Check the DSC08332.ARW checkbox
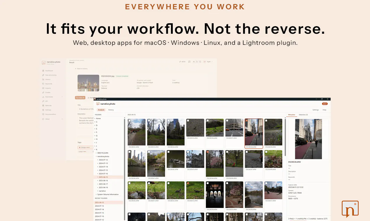Viewport: 370px width, 221px height. click(x=129, y=120)
